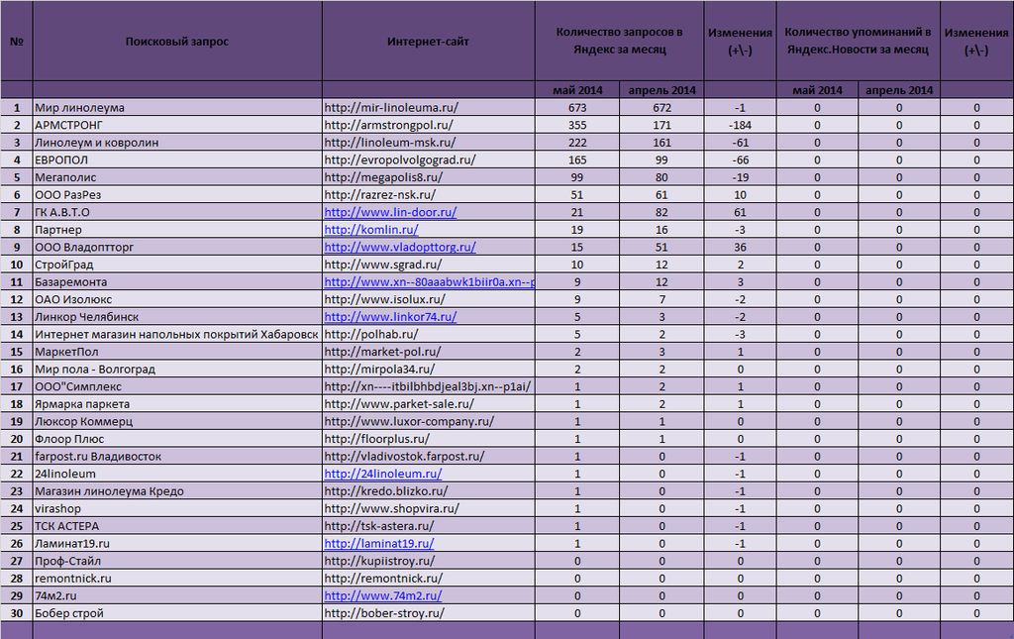Image resolution: width=1014 pixels, height=639 pixels.
Task: Follow the www.74m2.ru link
Action: (x=383, y=596)
